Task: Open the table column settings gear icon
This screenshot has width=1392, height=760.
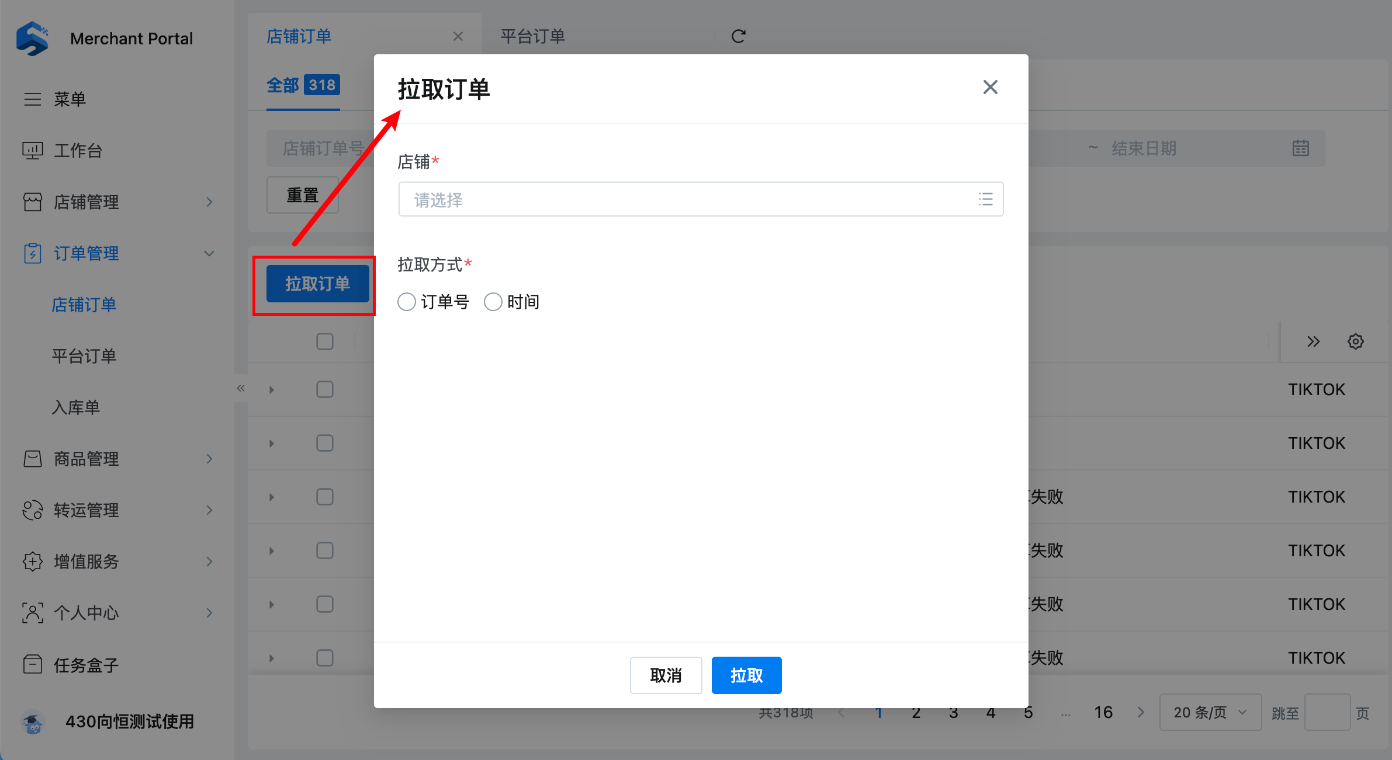Action: point(1355,341)
